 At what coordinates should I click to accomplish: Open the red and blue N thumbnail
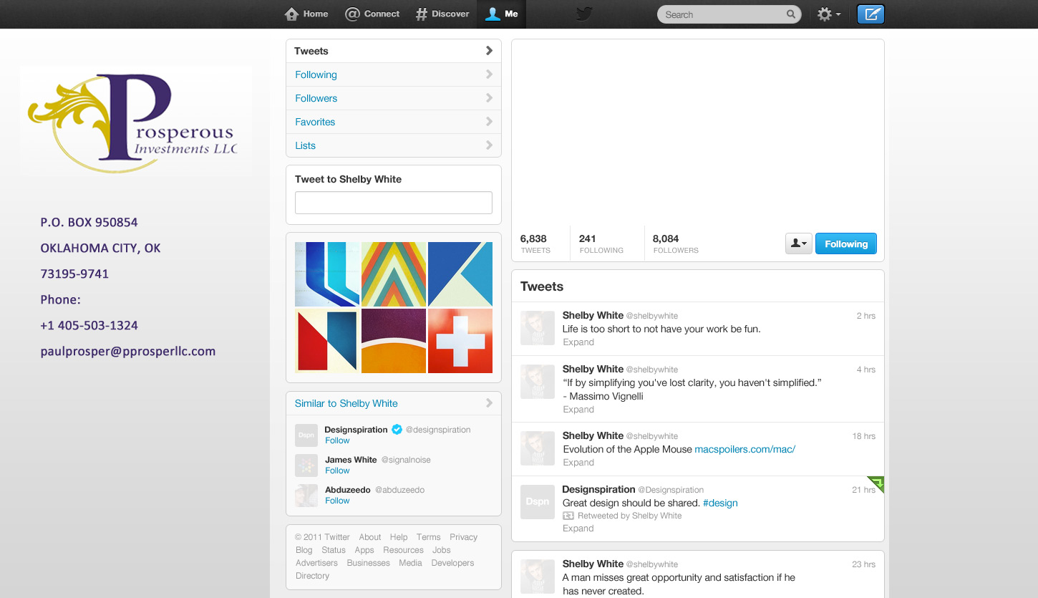327,341
